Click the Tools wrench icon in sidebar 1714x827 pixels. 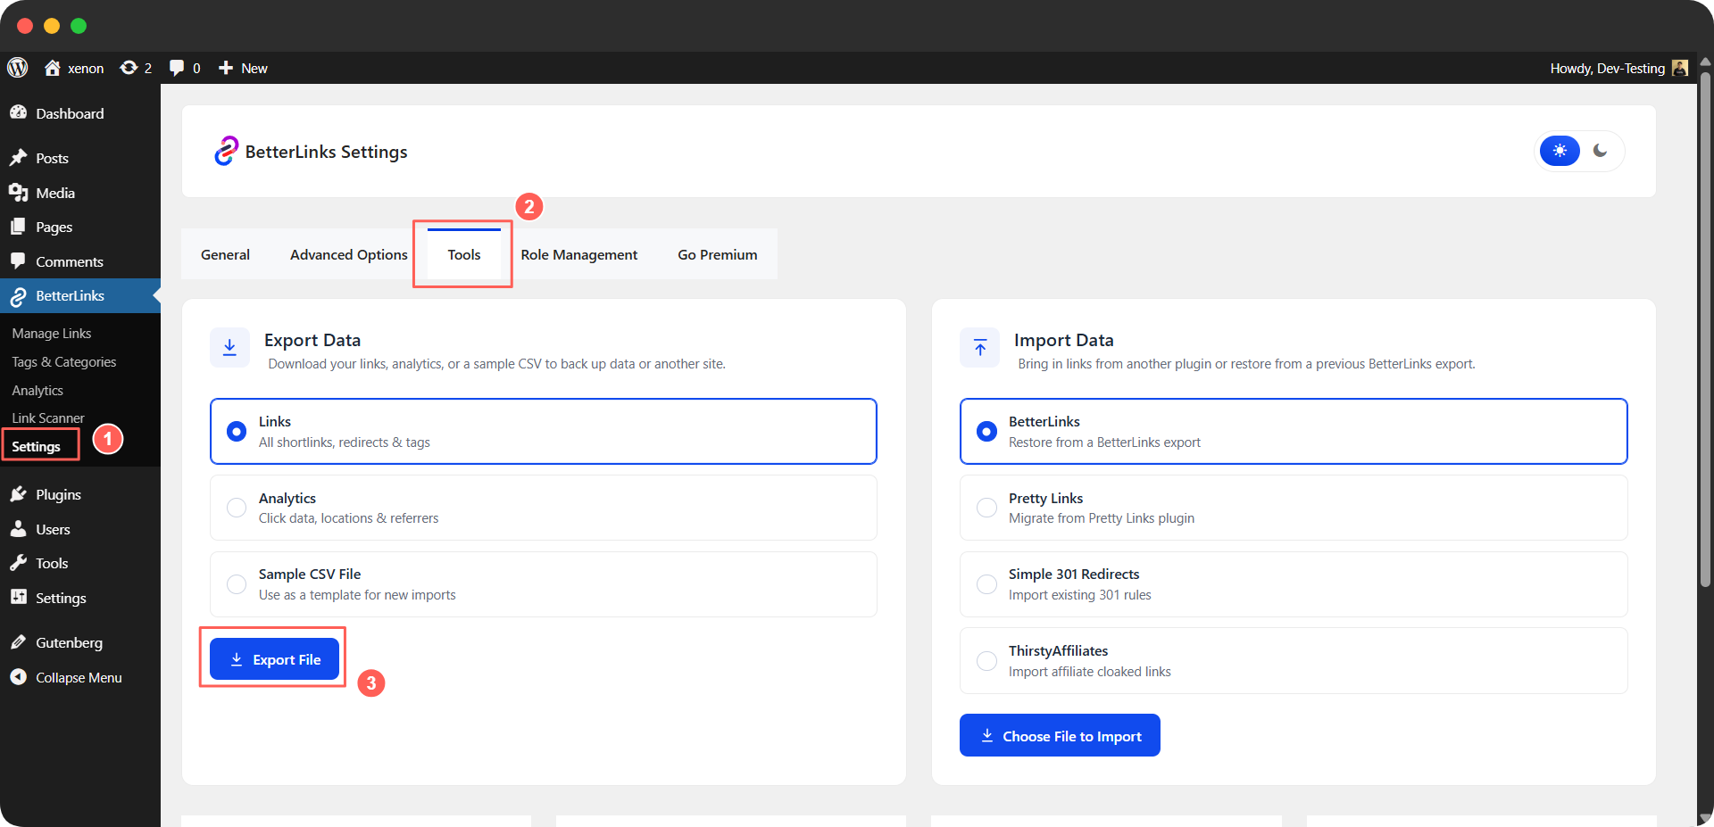point(18,563)
